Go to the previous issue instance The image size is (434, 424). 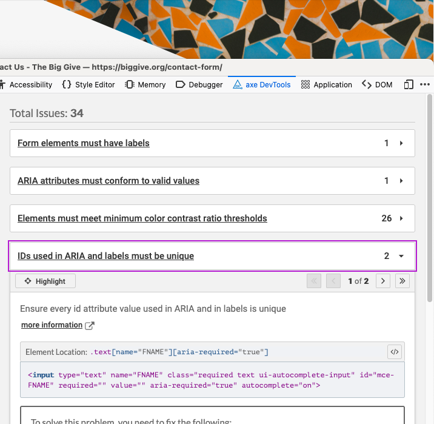point(333,281)
